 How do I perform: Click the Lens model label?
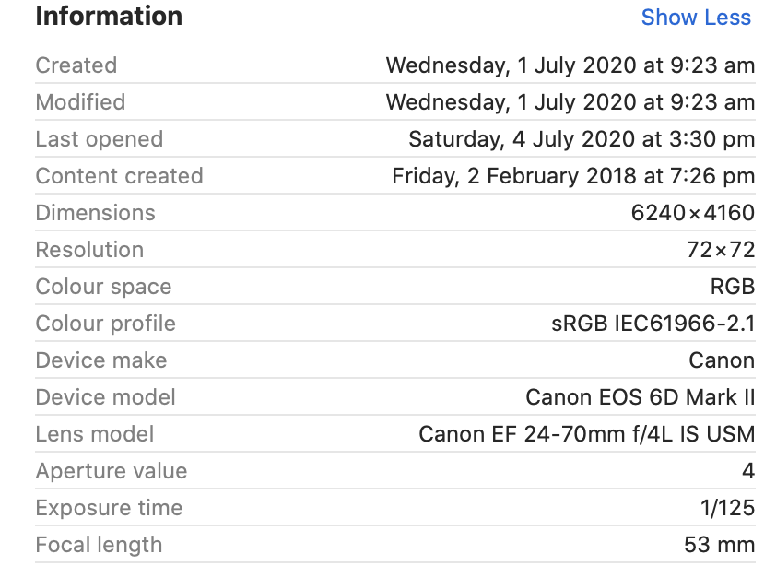[x=94, y=434]
